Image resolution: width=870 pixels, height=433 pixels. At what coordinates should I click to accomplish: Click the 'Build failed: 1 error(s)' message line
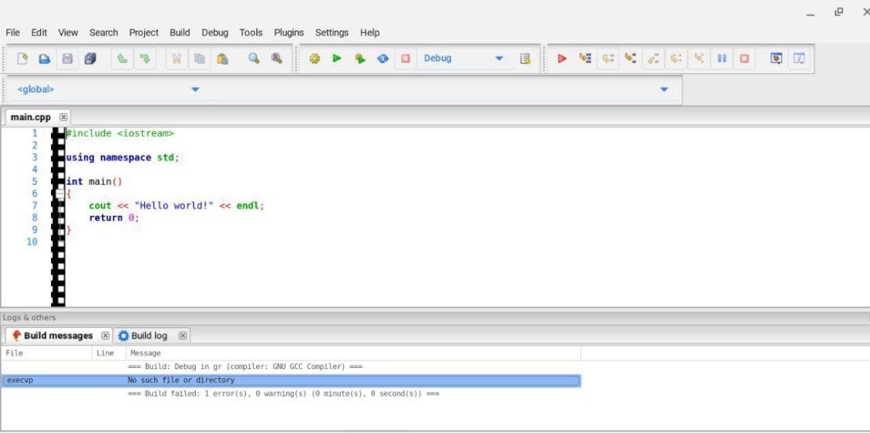click(283, 394)
